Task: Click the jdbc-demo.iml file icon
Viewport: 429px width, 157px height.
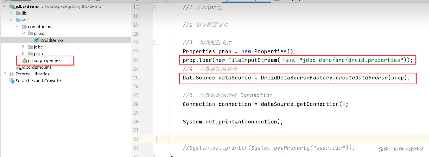Action: [19, 67]
